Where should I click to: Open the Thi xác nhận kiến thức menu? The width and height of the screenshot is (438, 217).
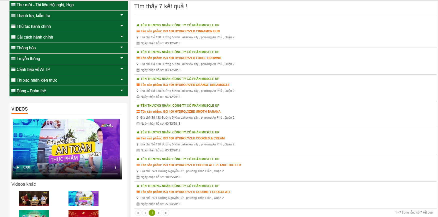pos(69,80)
